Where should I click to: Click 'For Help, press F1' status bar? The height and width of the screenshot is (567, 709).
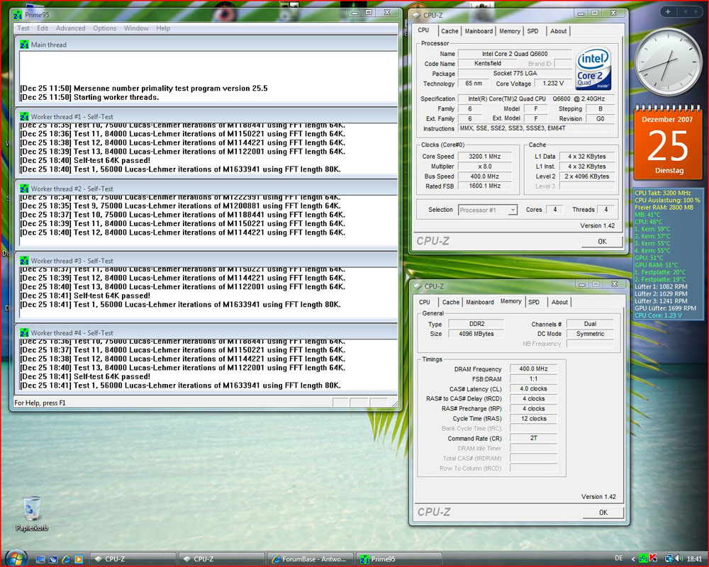(x=40, y=403)
